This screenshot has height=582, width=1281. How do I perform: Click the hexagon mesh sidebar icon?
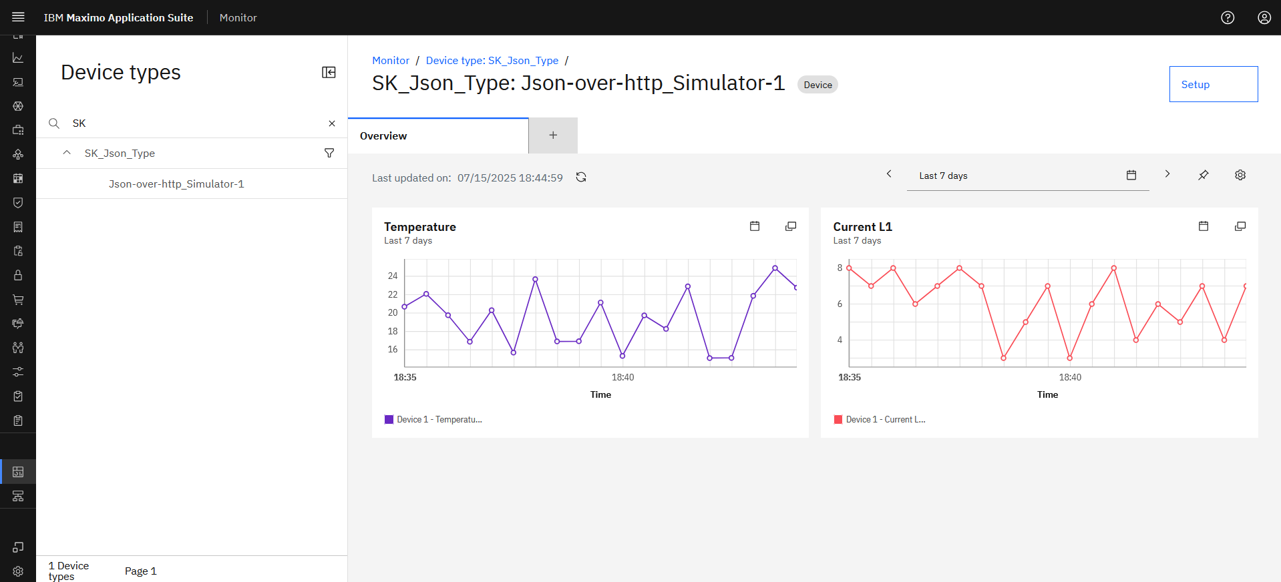pyautogui.click(x=18, y=106)
